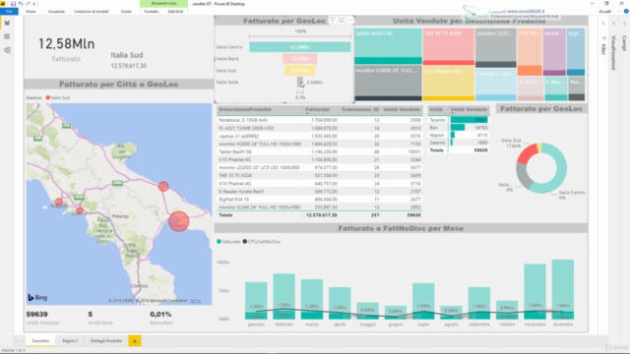Select the Bari row in city table
This screenshot has width=630, height=354.
tap(459, 128)
